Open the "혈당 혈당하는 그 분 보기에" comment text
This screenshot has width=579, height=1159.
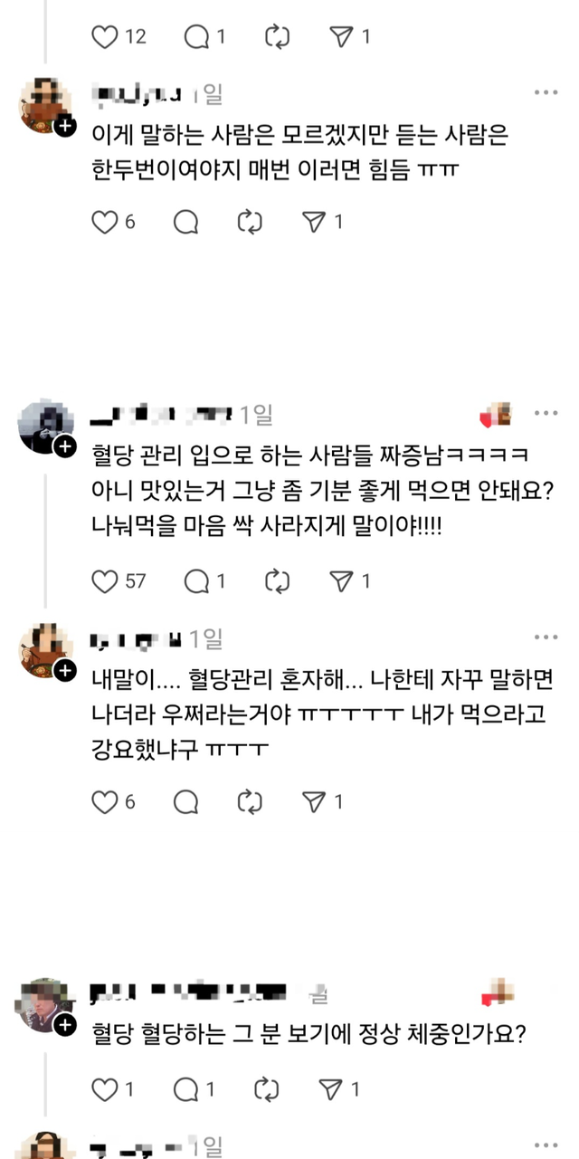309,1031
